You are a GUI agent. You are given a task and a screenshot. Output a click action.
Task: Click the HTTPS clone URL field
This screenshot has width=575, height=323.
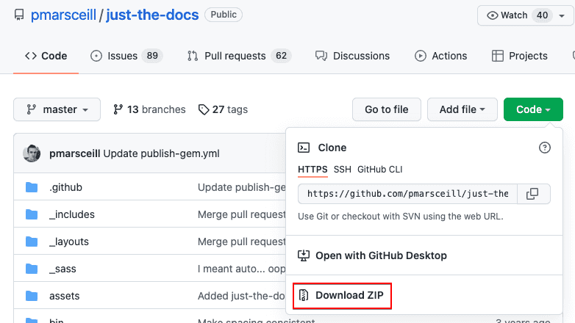coord(407,194)
